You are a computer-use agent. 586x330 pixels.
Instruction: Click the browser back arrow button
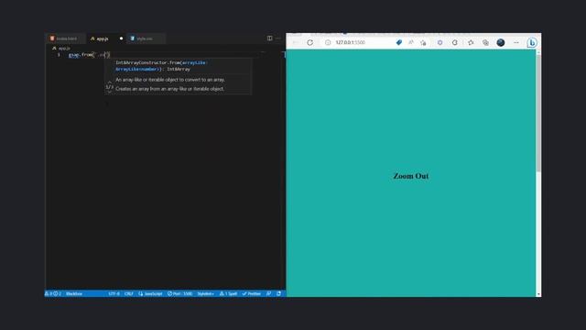pyautogui.click(x=295, y=43)
